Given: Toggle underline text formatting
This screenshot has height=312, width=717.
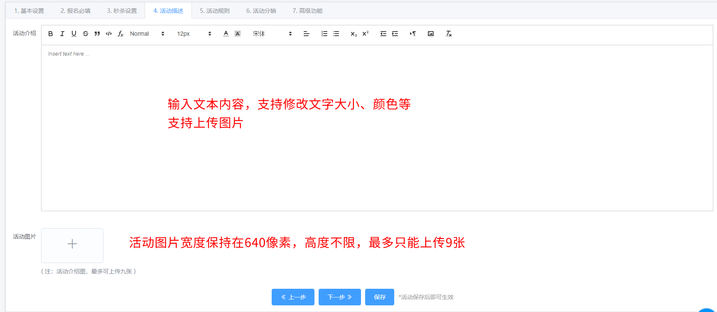Looking at the screenshot, I should tap(74, 34).
